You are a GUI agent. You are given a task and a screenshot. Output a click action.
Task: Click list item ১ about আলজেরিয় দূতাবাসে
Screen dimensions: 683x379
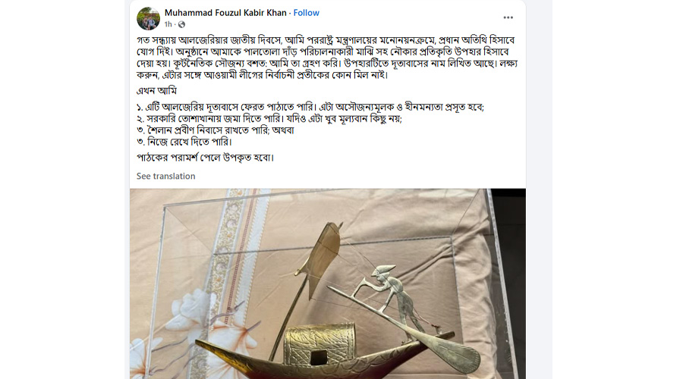pyautogui.click(x=310, y=107)
